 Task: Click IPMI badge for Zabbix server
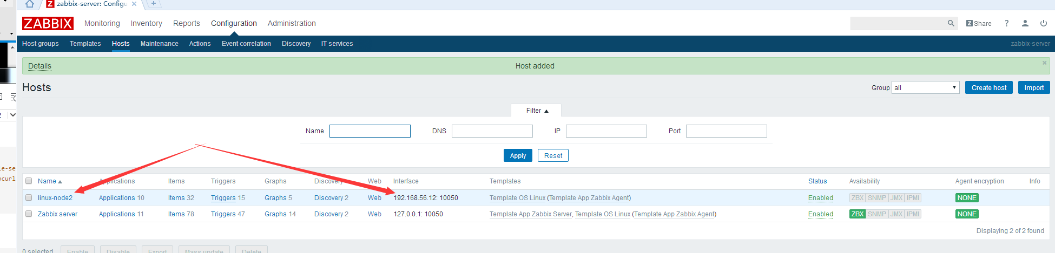click(913, 214)
